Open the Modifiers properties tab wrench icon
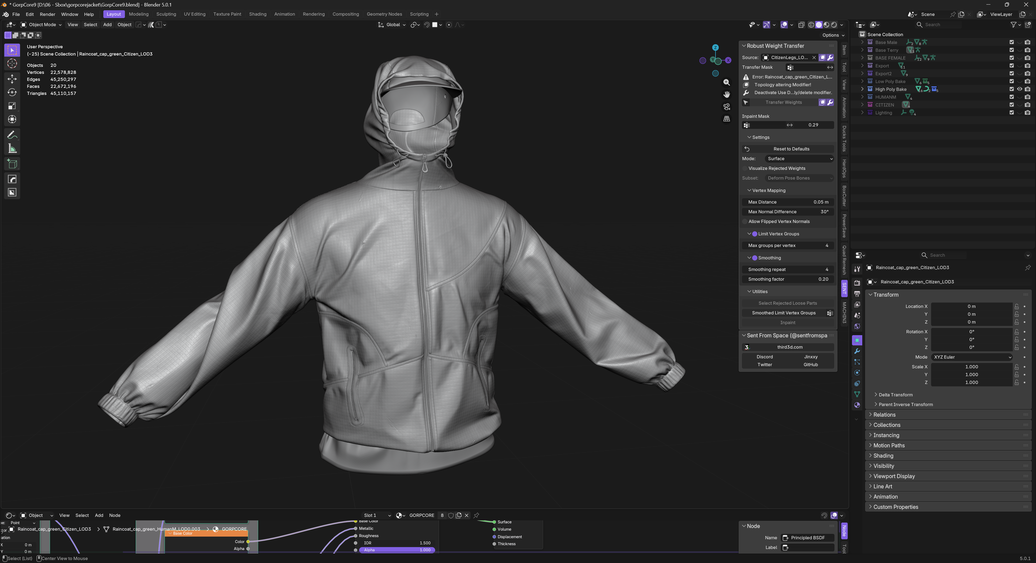The image size is (1036, 563). 857,351
